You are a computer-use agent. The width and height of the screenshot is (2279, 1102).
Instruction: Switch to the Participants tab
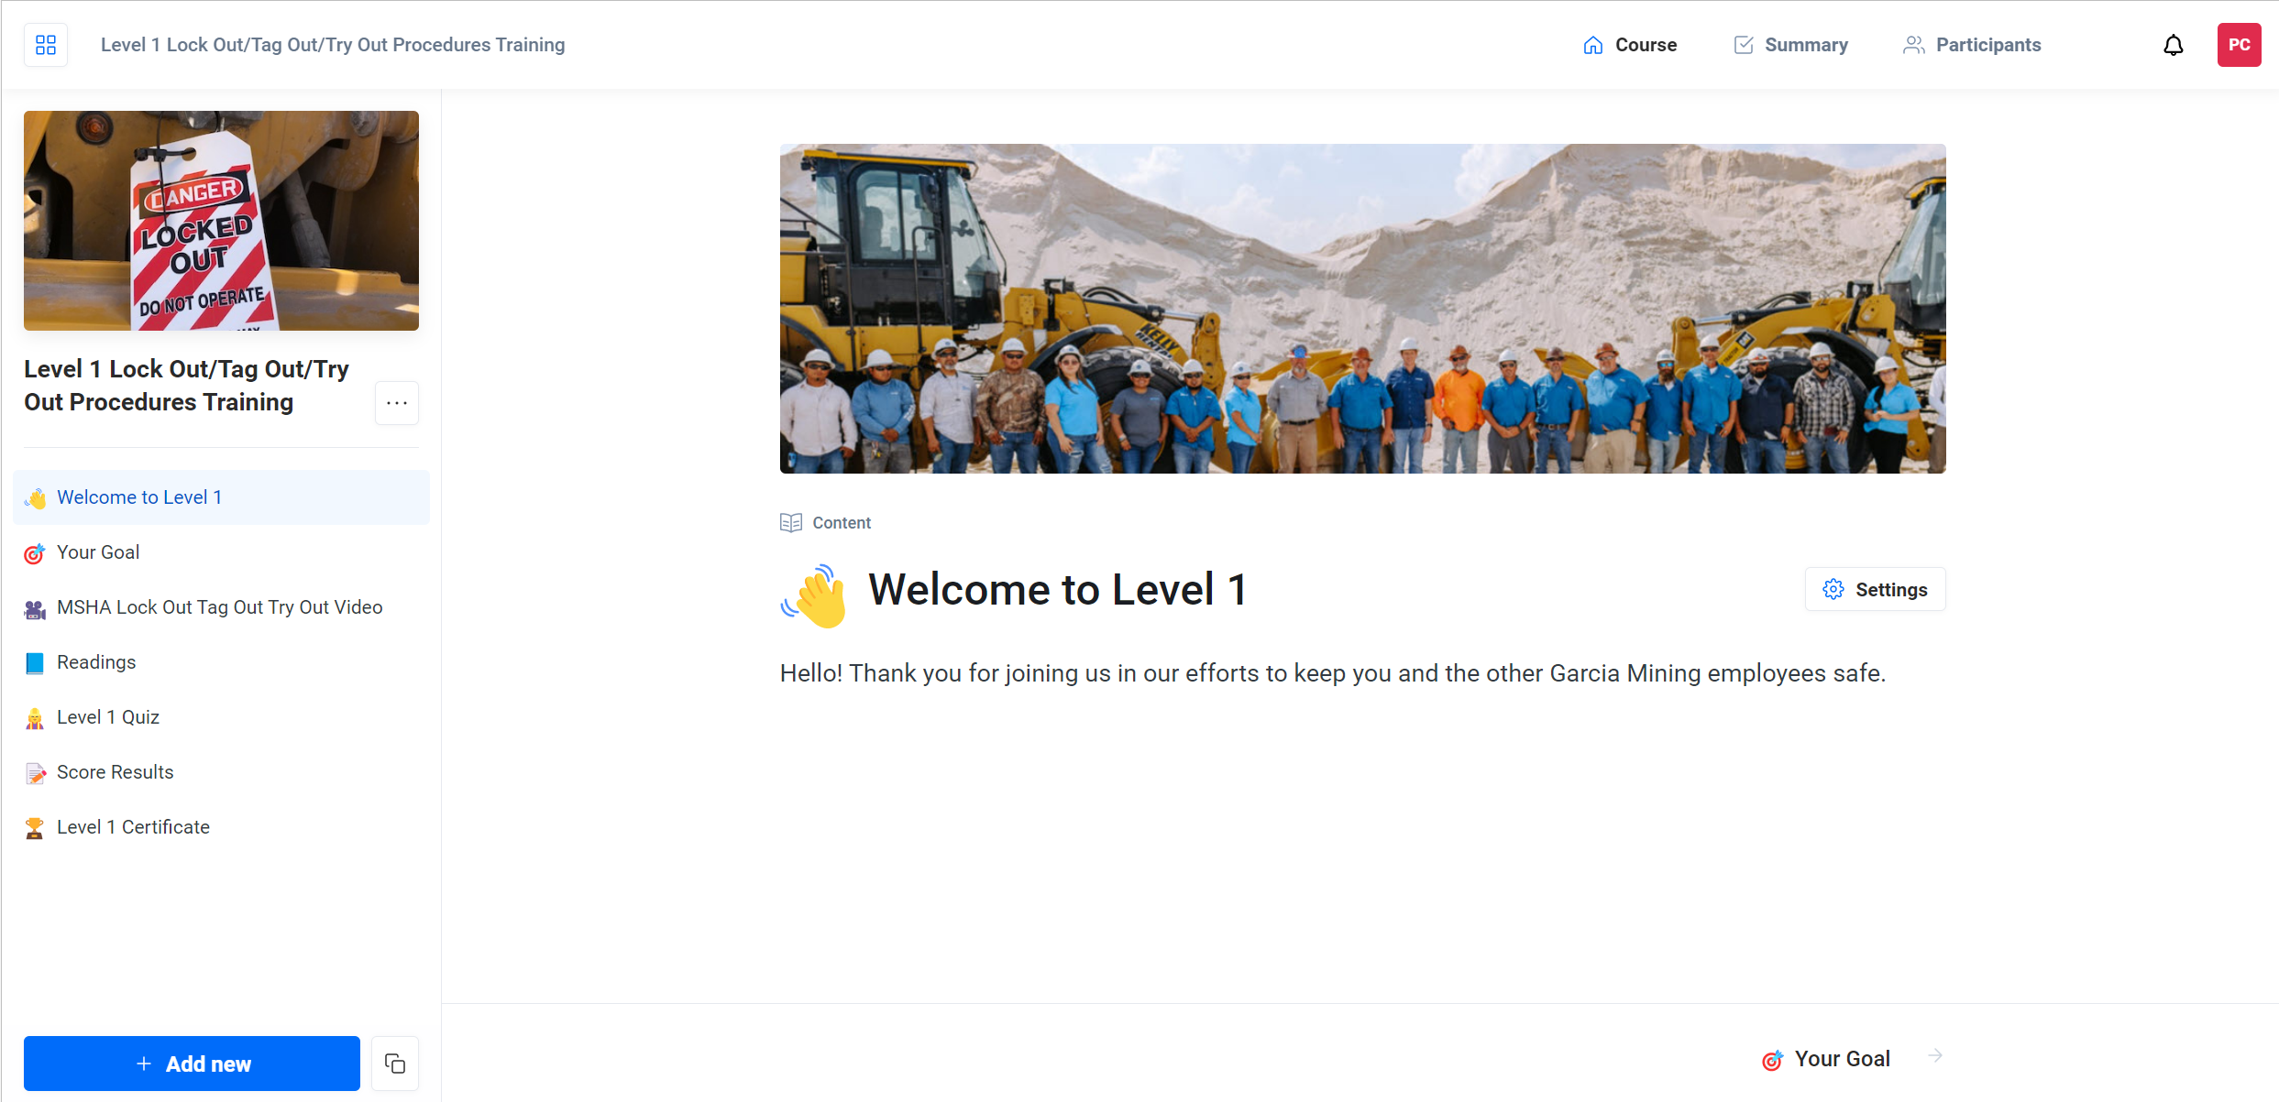pyautogui.click(x=1972, y=45)
